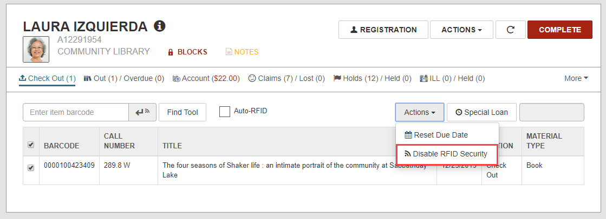Image resolution: width=606 pixels, height=219 pixels.
Task: Click Laura Izquierda's patron photo thumbnail
Action: coord(36,49)
